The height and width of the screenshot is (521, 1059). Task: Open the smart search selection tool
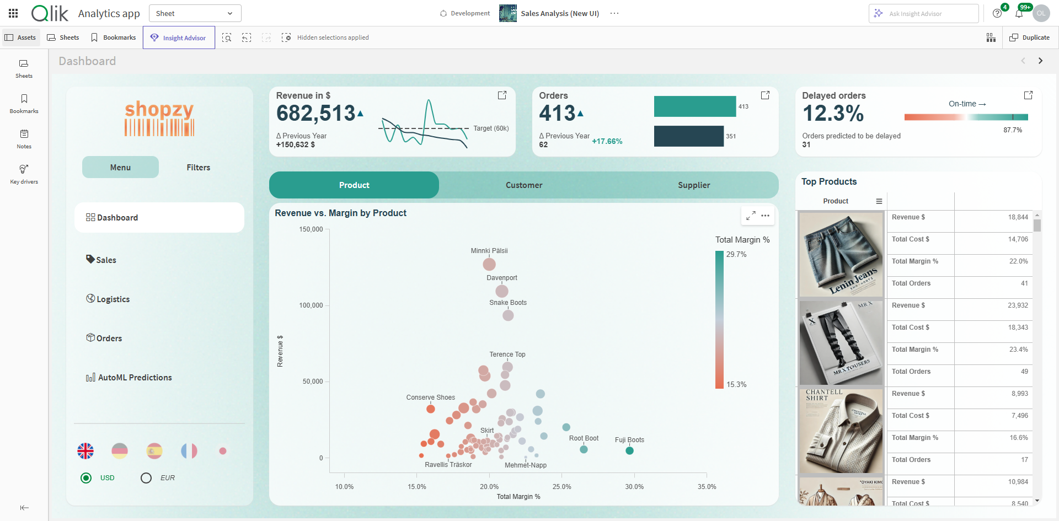227,37
